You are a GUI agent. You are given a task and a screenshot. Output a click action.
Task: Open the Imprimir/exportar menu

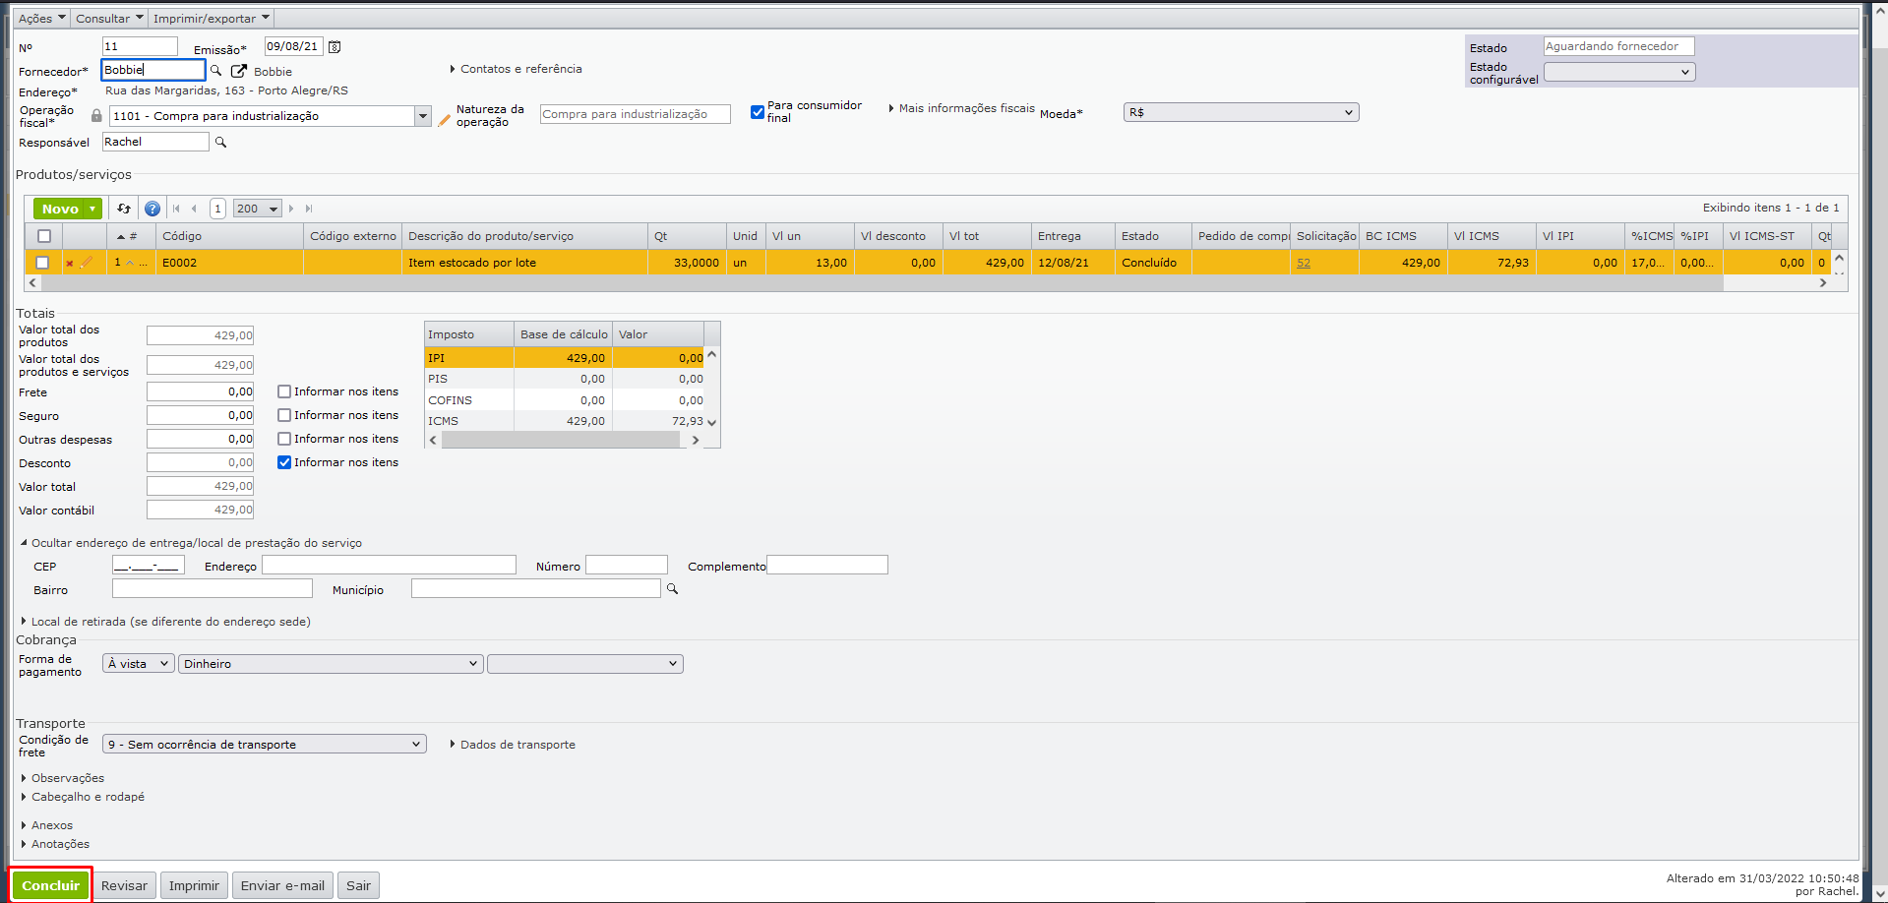point(211,19)
